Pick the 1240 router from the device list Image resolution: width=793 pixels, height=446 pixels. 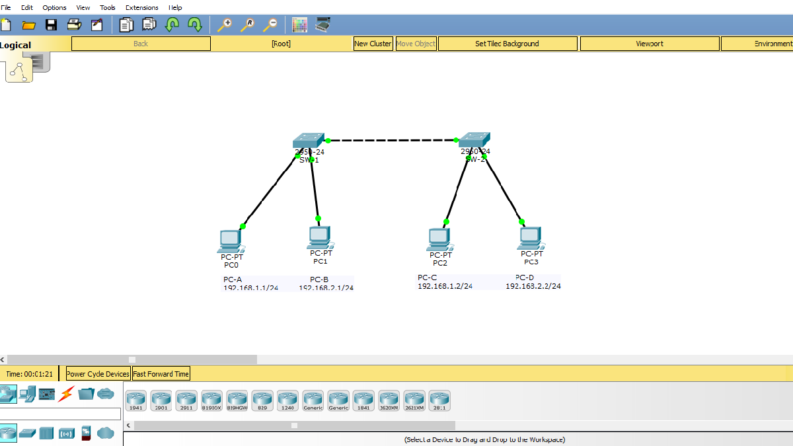(287, 400)
